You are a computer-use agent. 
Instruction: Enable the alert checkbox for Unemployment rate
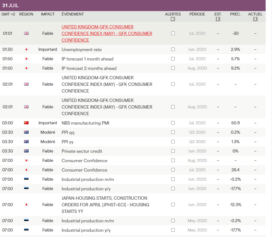(173, 49)
